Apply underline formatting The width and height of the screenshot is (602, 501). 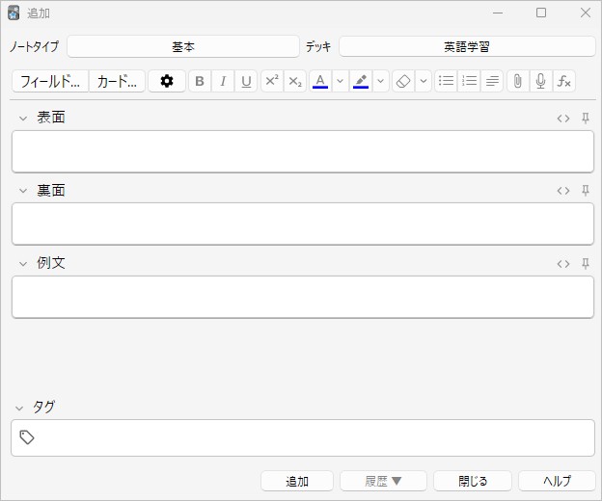tap(247, 82)
